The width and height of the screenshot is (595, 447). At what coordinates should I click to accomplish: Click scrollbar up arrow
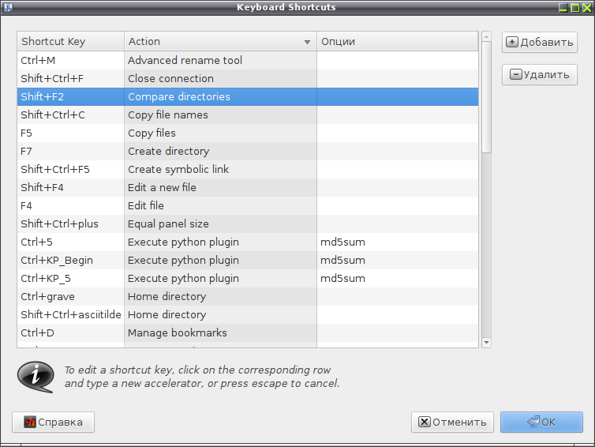(486, 37)
